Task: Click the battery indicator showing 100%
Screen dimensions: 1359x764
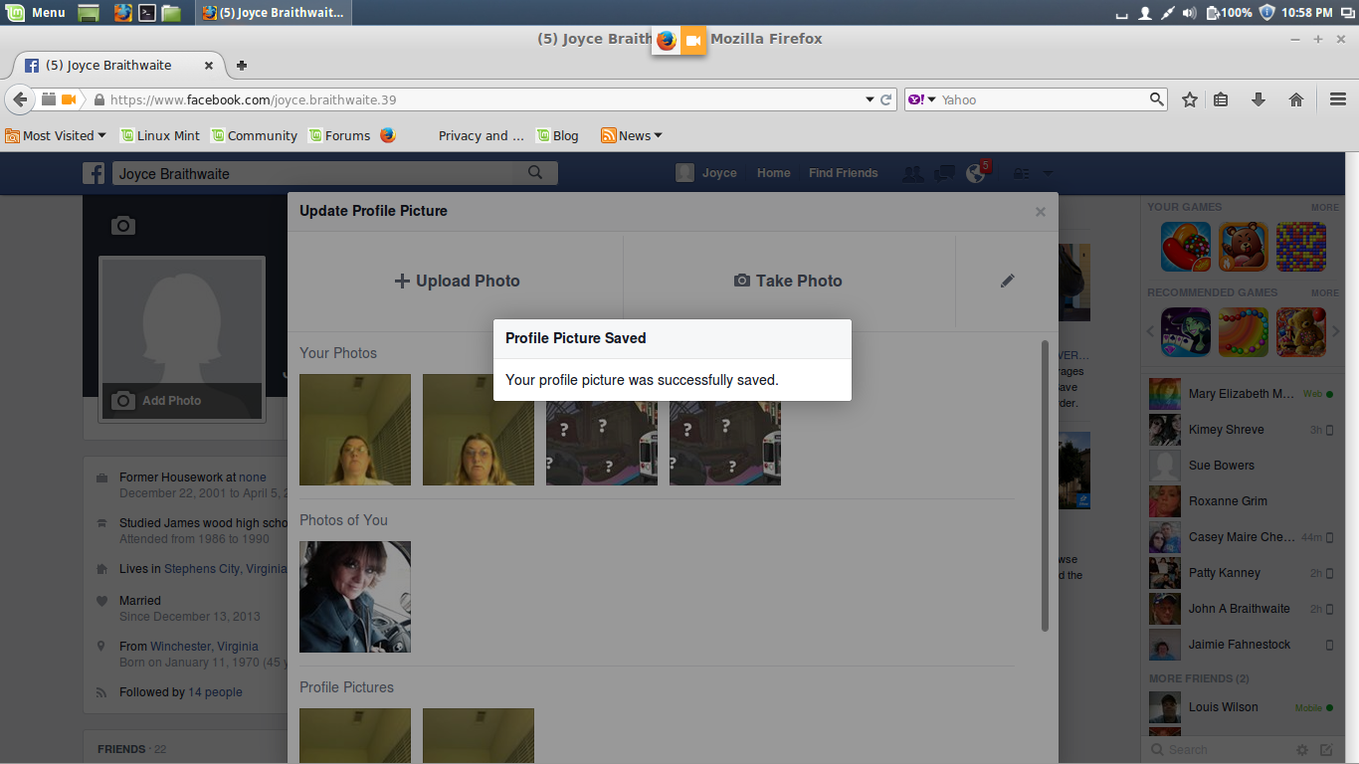Action: [1230, 13]
